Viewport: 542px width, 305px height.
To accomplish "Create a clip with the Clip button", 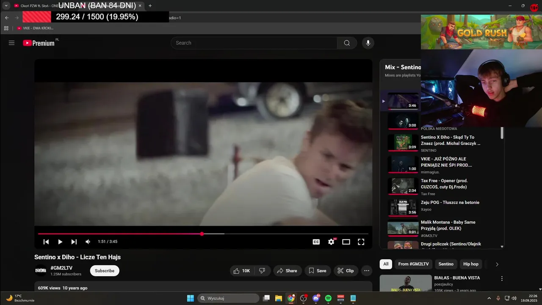I will click(x=346, y=271).
